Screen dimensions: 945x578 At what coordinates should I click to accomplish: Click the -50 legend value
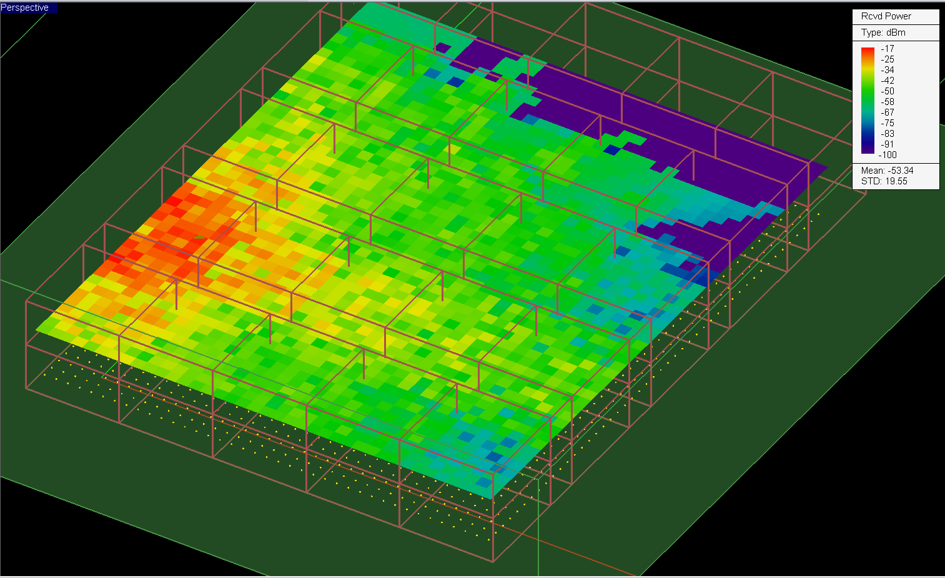click(x=887, y=91)
